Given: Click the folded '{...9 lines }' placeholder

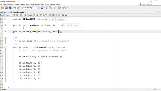Looking at the screenshot, I should [58, 19].
